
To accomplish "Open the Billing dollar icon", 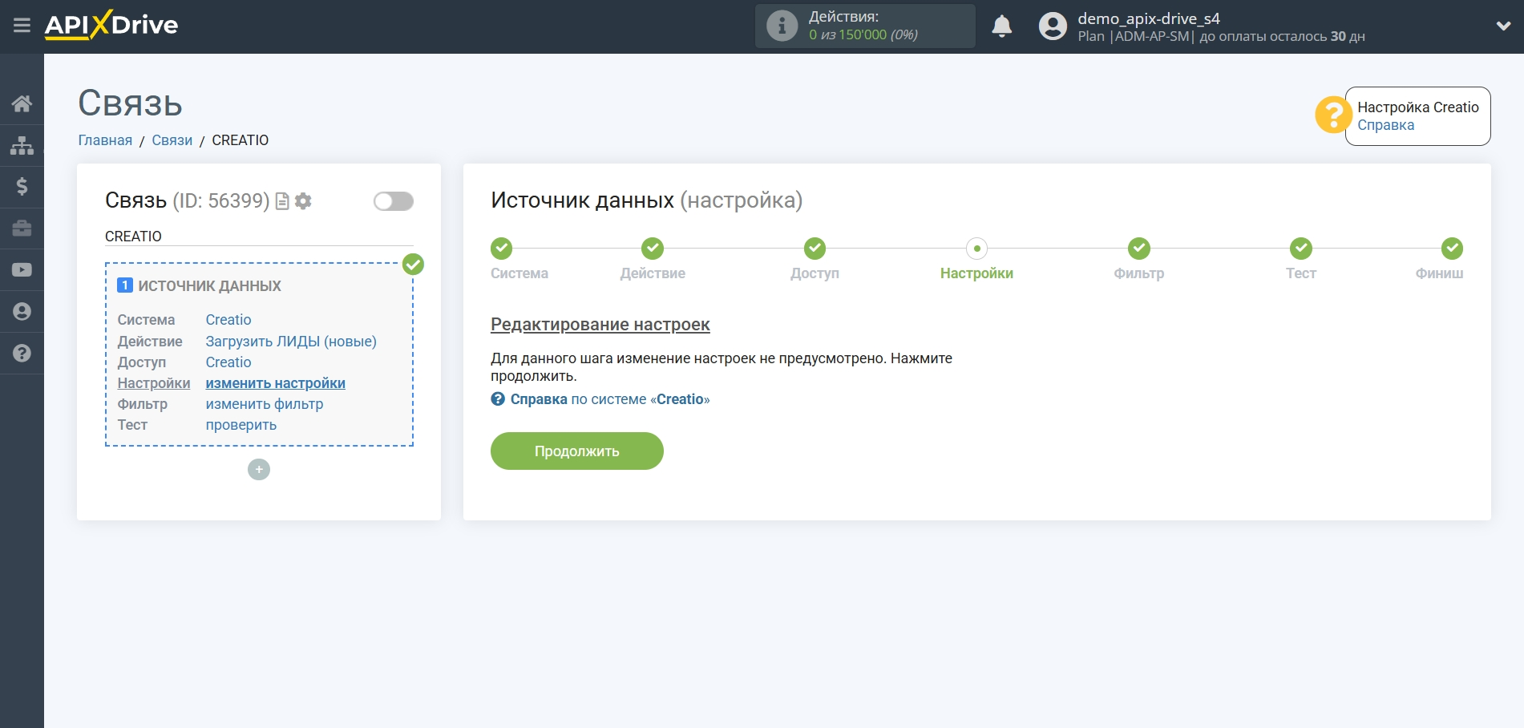I will [22, 187].
